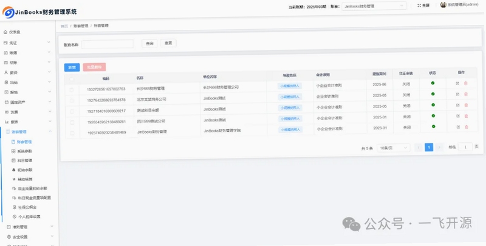This screenshot has width=486, height=246.
Task: Open the 10条/页 page size dropdown
Action: click(393, 148)
